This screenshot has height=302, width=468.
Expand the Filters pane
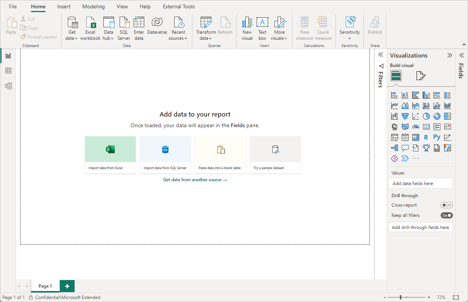pyautogui.click(x=381, y=55)
